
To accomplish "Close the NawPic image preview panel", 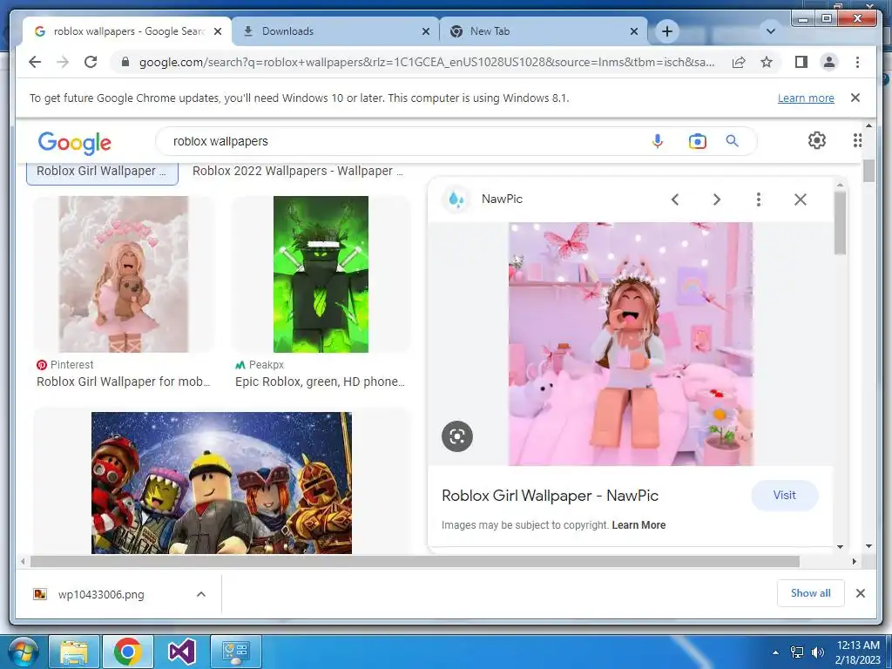I will pyautogui.click(x=801, y=199).
